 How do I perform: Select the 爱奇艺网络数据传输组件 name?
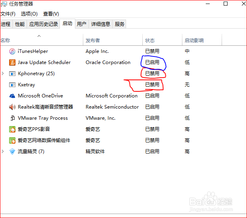pos(44,140)
